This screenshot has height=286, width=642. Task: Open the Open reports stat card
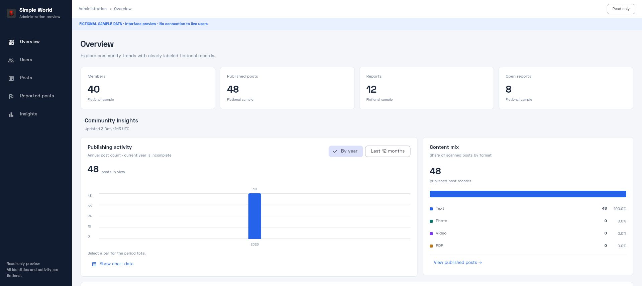[566, 88]
